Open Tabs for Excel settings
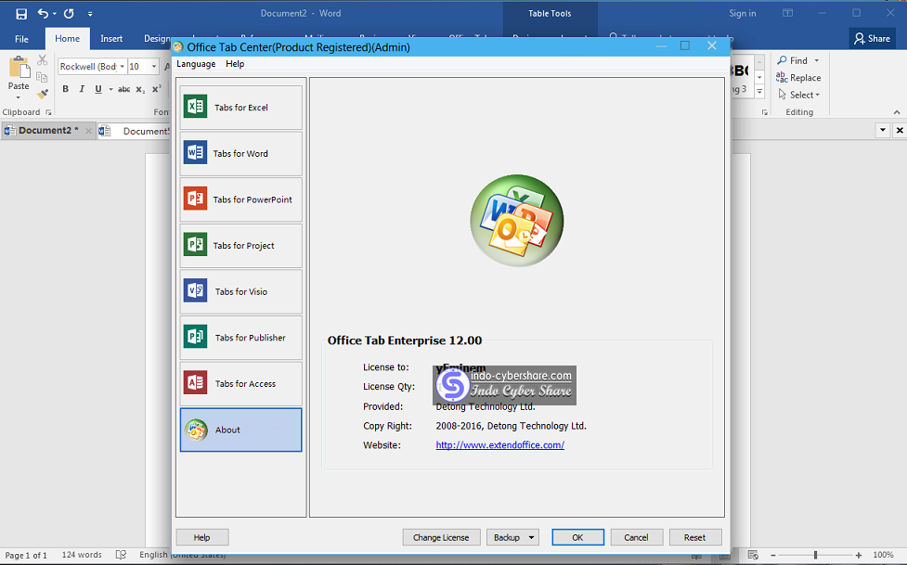 [x=240, y=108]
